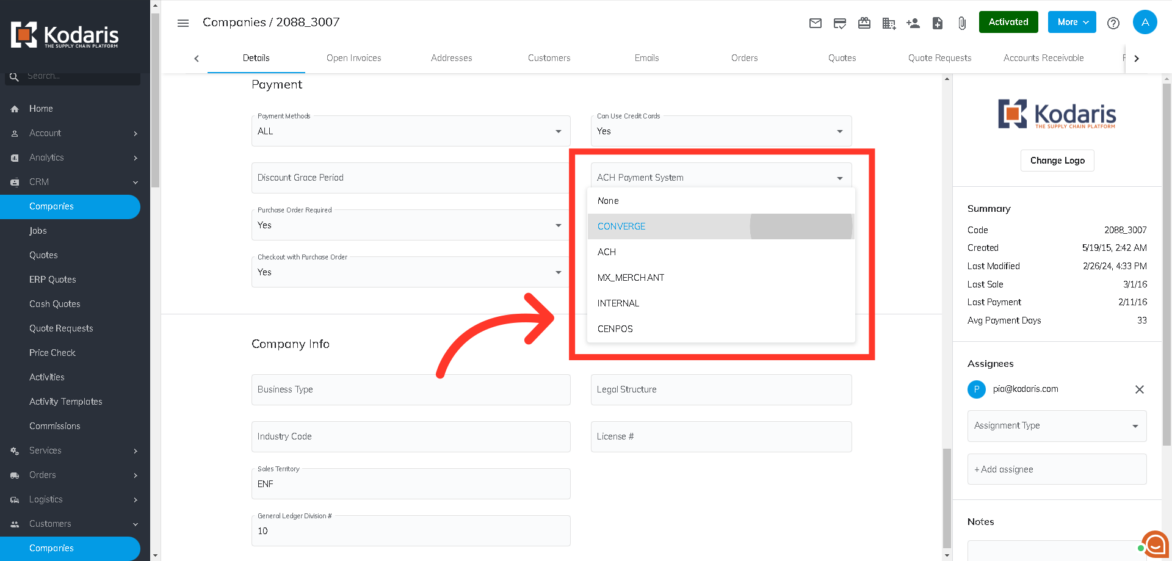Remove assignee pia@kodaris.com with X
Screen dimensions: 1172x561
(x=1140, y=389)
